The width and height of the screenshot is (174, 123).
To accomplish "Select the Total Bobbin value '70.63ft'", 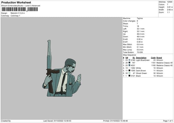I will pos(140,52).
